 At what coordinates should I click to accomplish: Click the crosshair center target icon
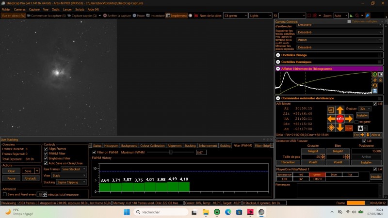(x=331, y=128)
